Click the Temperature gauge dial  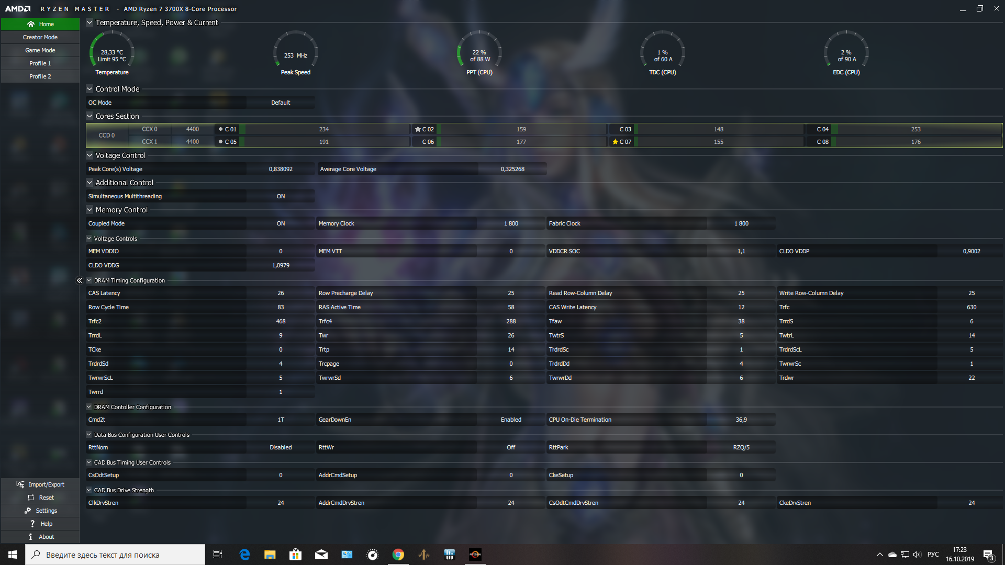[x=111, y=52]
